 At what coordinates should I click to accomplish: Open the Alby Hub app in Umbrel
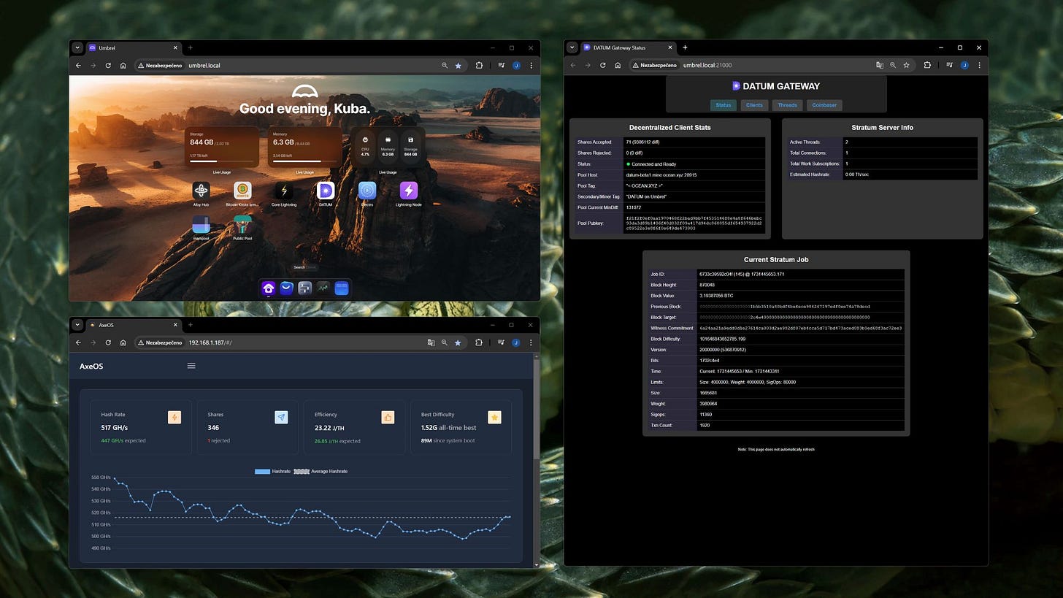201,191
